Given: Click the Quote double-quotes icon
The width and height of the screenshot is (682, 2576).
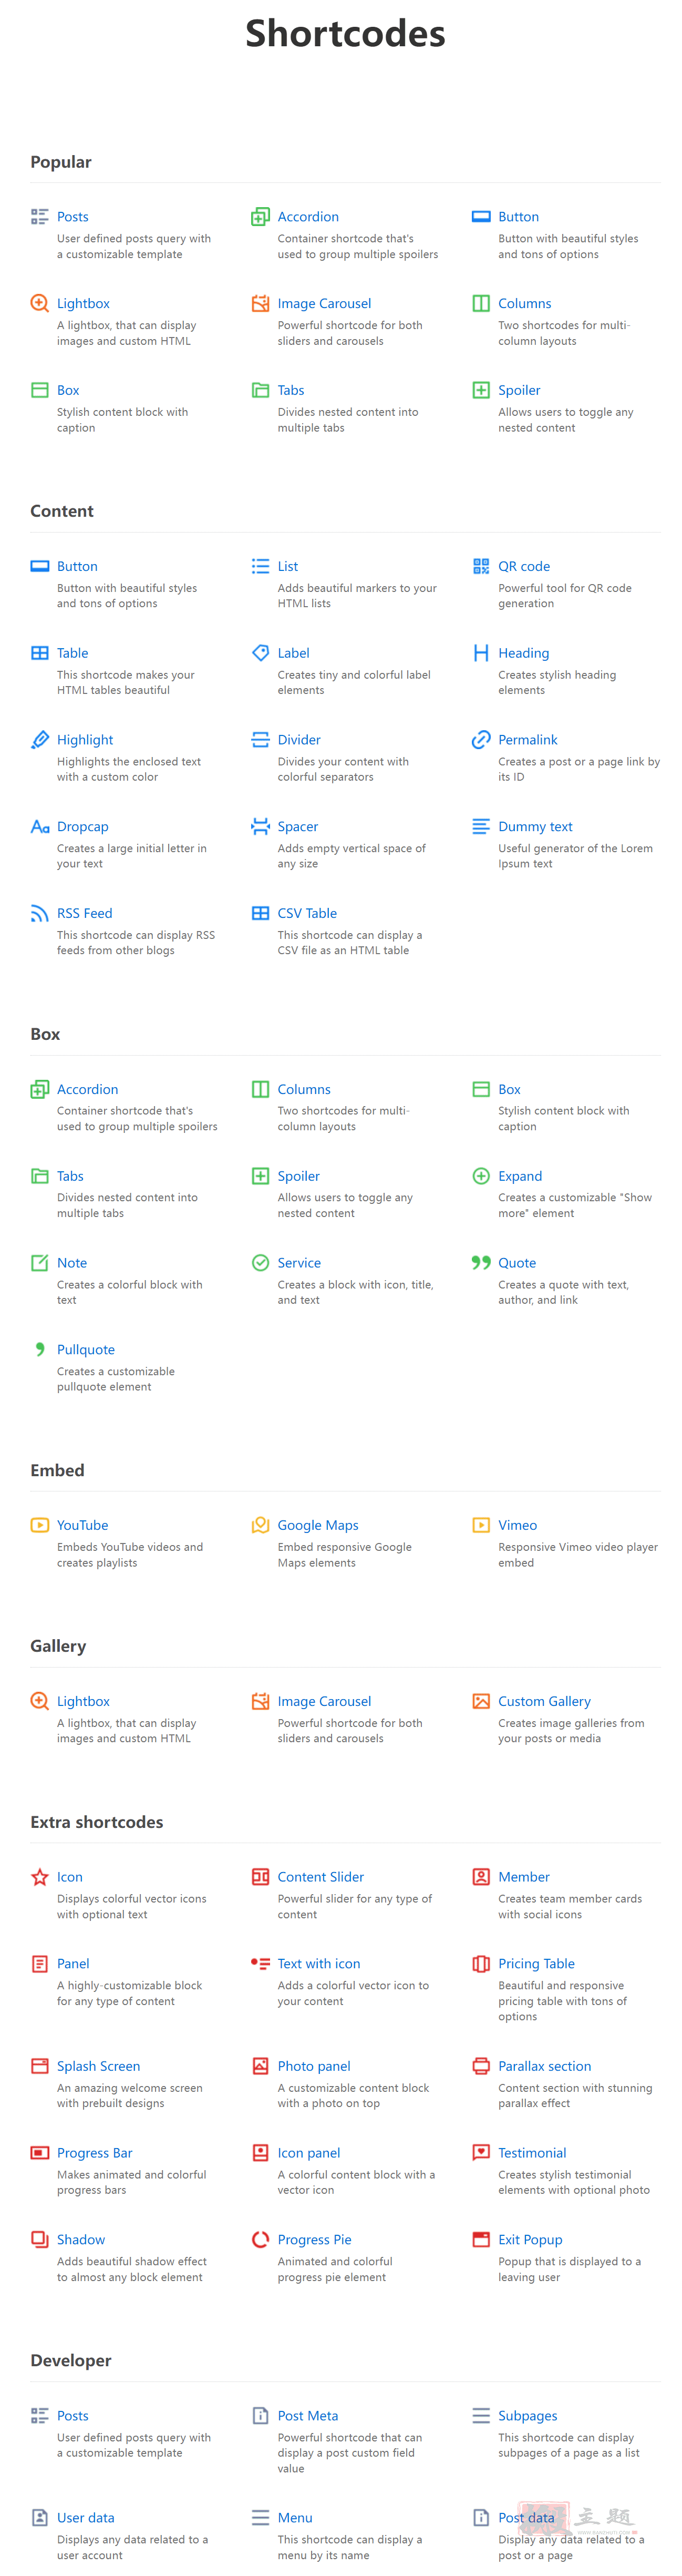Looking at the screenshot, I should [x=480, y=1263].
